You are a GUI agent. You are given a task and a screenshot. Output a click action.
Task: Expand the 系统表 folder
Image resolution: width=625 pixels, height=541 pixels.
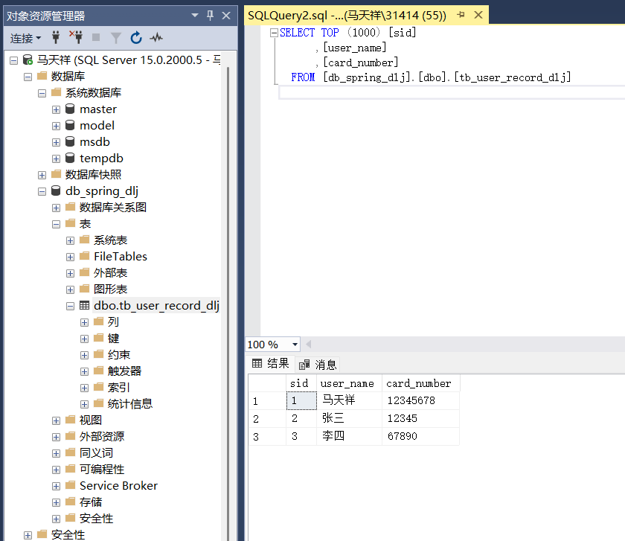(70, 241)
